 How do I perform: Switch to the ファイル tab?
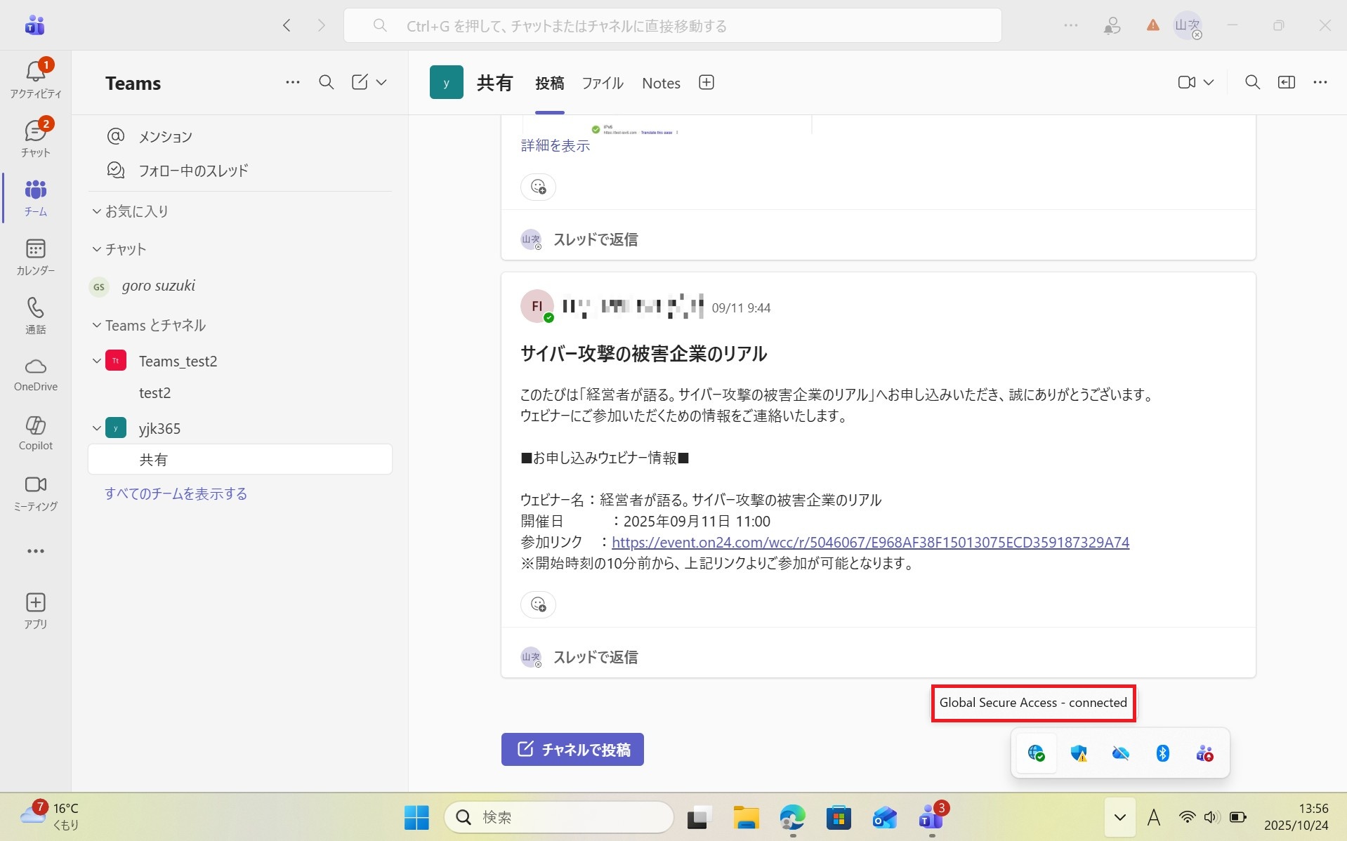(x=602, y=83)
